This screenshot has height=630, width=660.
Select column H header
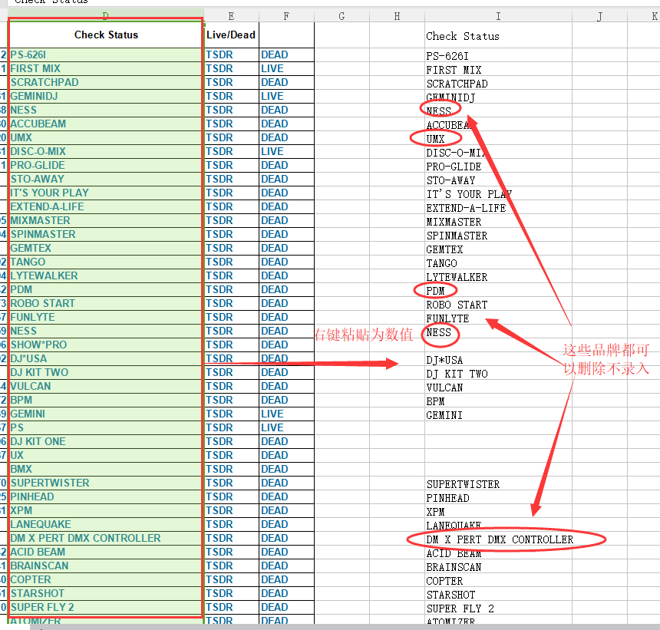point(397,16)
